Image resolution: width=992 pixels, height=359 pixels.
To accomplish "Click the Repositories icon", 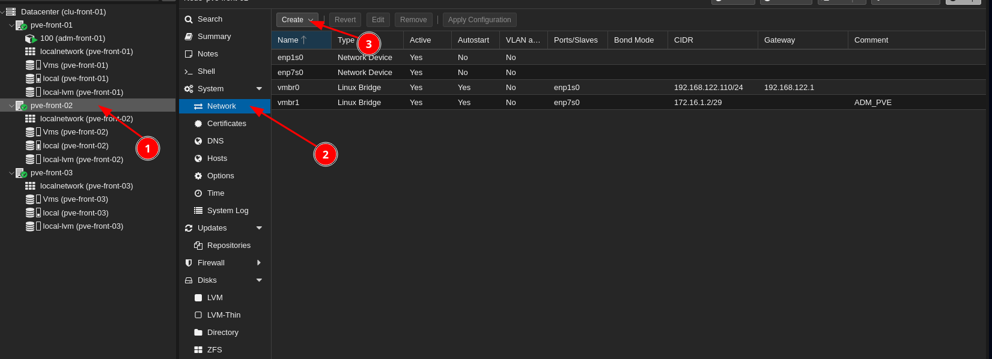I will point(198,246).
